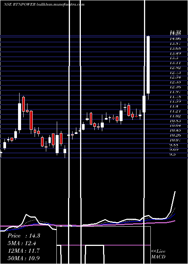Click the 12.16 price axis label

tap(175, 87)
